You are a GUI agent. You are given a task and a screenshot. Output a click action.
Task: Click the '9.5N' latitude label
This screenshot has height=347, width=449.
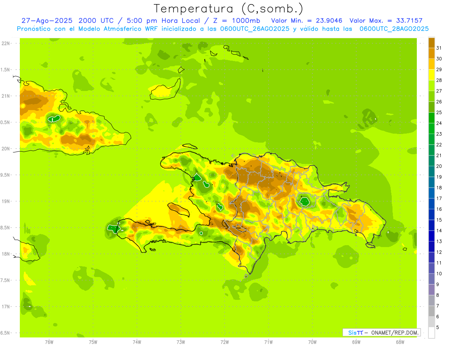pos(6,175)
